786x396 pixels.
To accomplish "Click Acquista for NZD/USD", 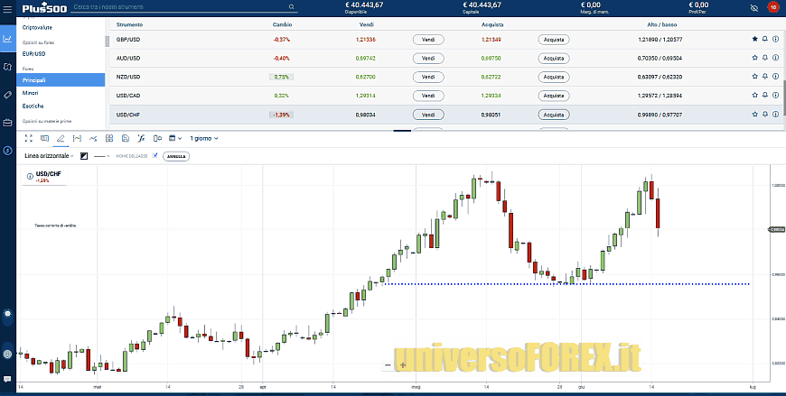I will [x=554, y=77].
